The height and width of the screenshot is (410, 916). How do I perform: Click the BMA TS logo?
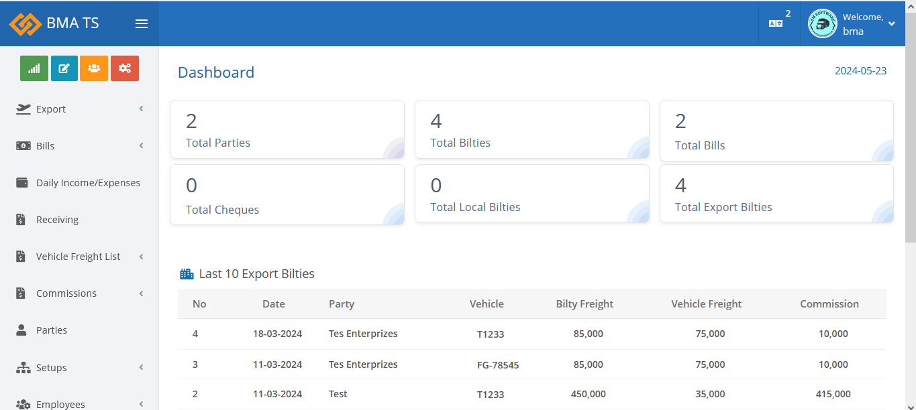pyautogui.click(x=54, y=23)
